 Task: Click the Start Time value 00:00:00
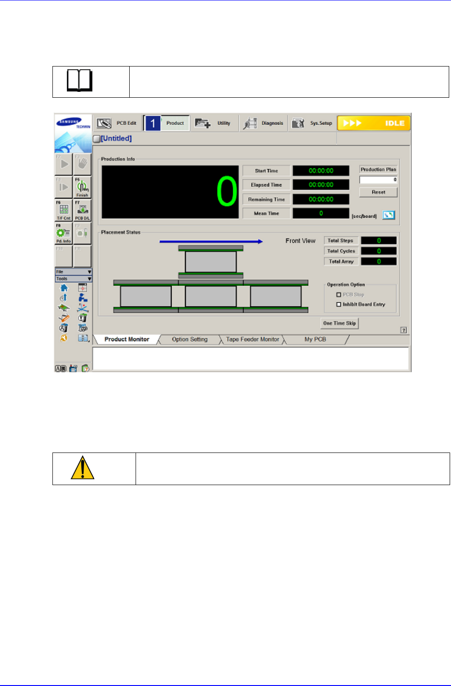[321, 171]
